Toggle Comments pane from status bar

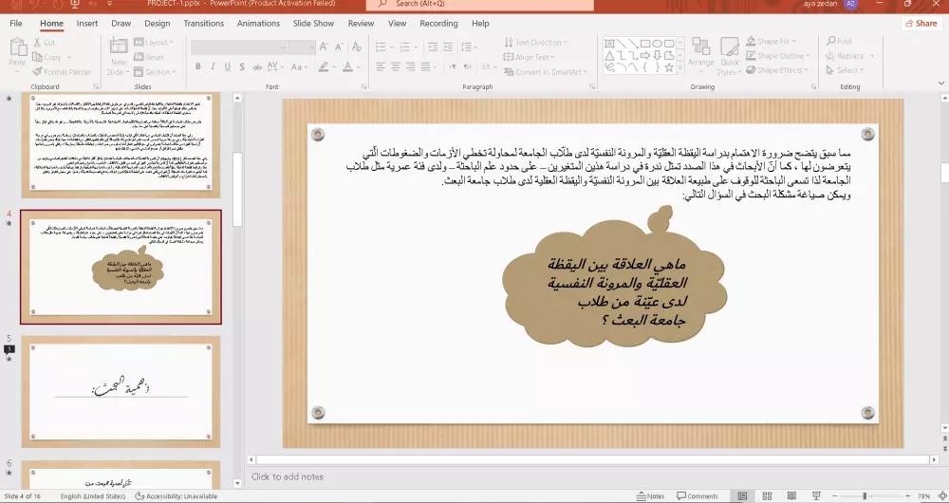click(698, 495)
